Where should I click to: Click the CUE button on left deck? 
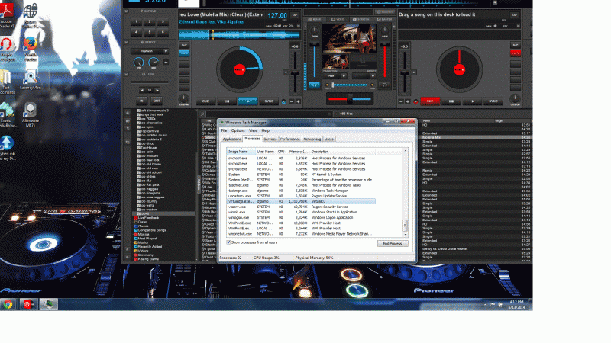pyautogui.click(x=205, y=101)
